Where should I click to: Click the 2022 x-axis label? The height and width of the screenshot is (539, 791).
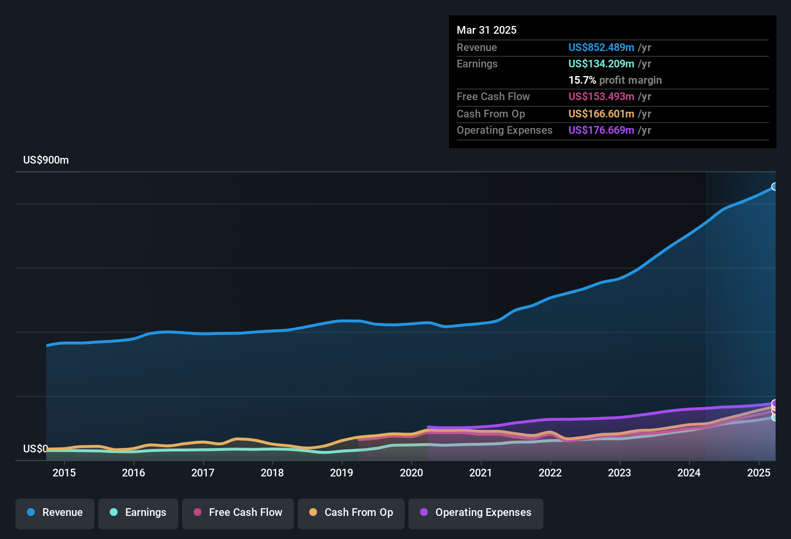(x=550, y=473)
